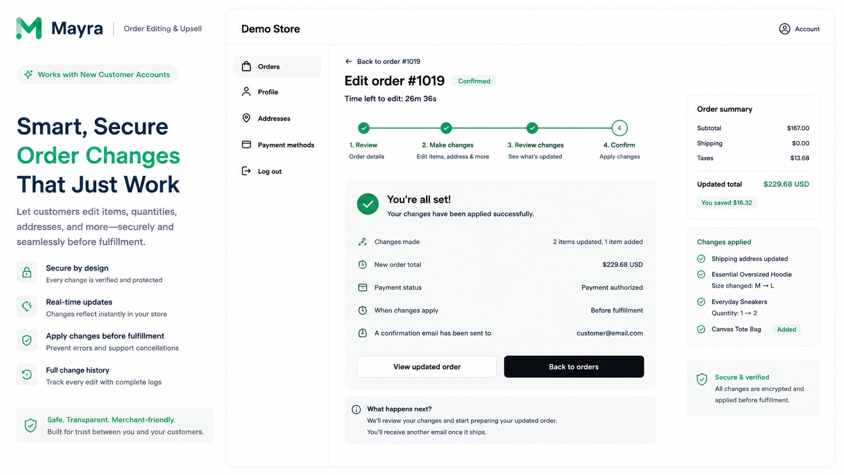Viewport: 844px width, 475px height.
Task: Click the You saved $16.32 badge
Action: pos(726,203)
